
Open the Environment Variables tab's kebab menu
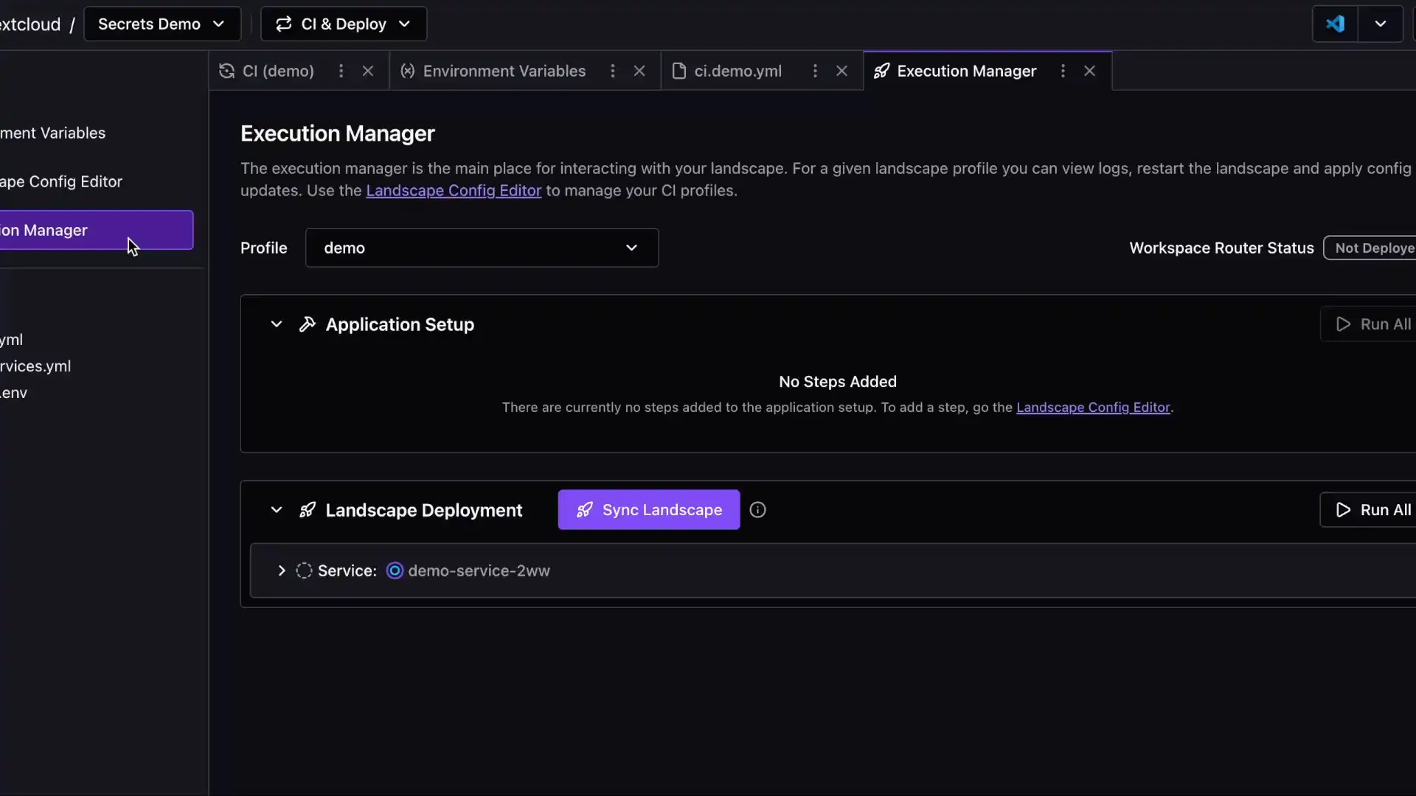tap(612, 71)
